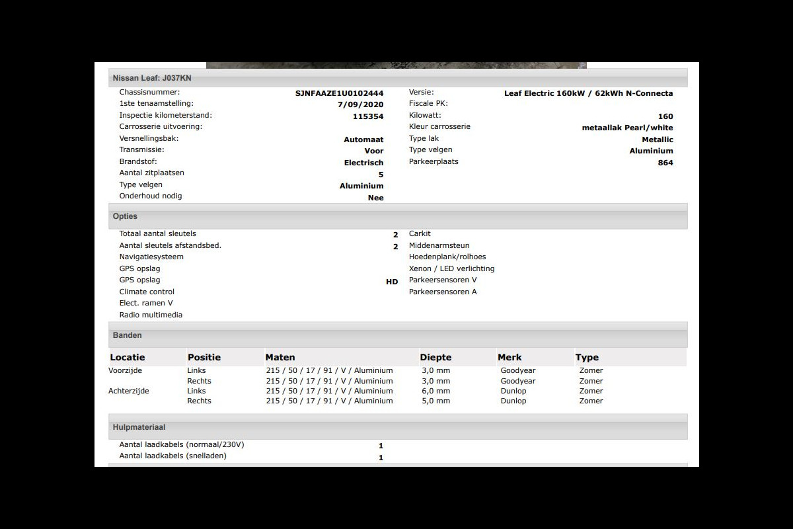
Task: Click the Diepte column header
Action: pyautogui.click(x=436, y=357)
